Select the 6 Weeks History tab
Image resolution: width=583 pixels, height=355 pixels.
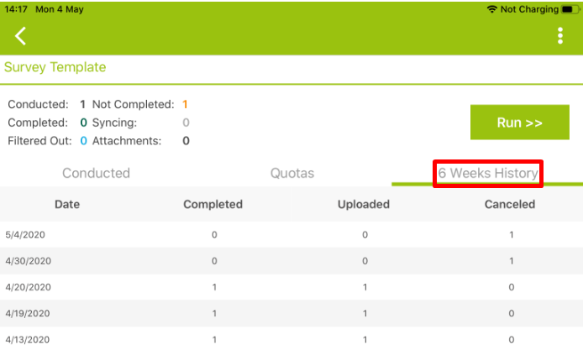[488, 173]
